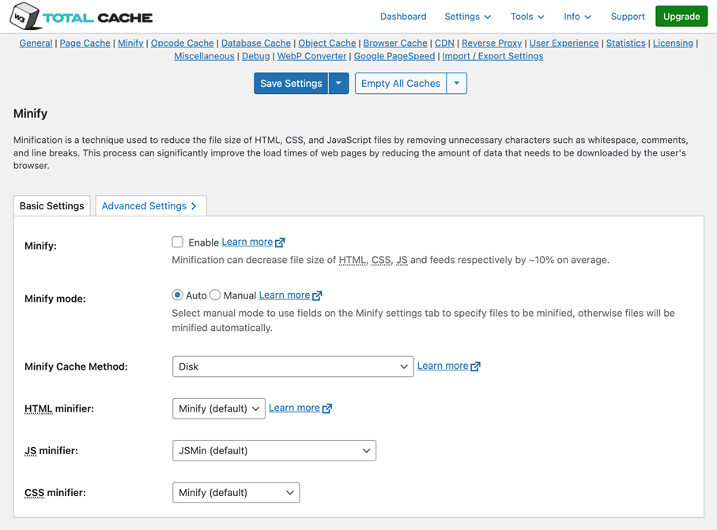Jump to WebP Converter section link

[311, 56]
